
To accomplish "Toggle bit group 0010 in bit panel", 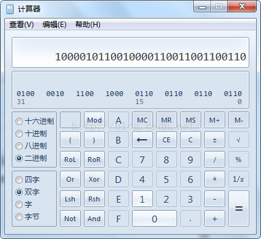I will click(x=55, y=94).
